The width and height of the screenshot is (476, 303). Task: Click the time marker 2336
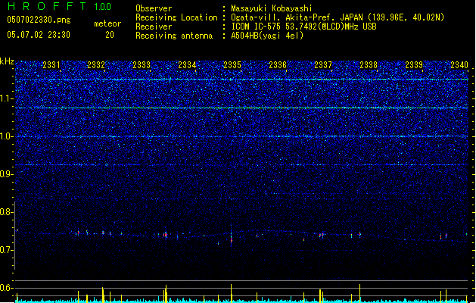[278, 64]
